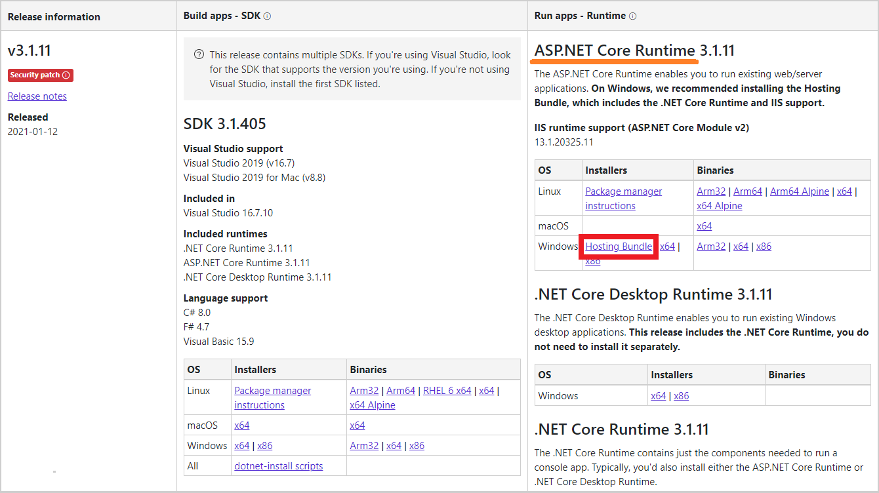Open SDK Linux Package manager instructions

click(273, 398)
